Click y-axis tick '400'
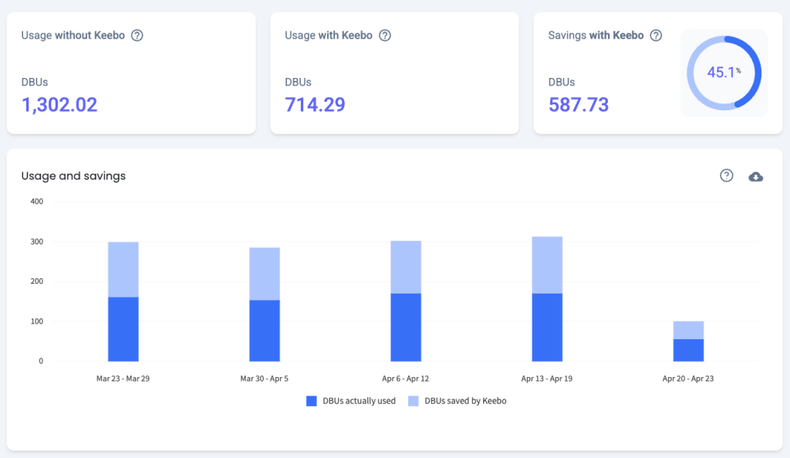The image size is (790, 458). coord(37,201)
